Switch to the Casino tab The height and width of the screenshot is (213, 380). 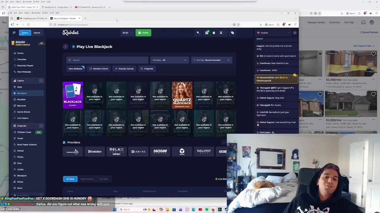click(25, 33)
